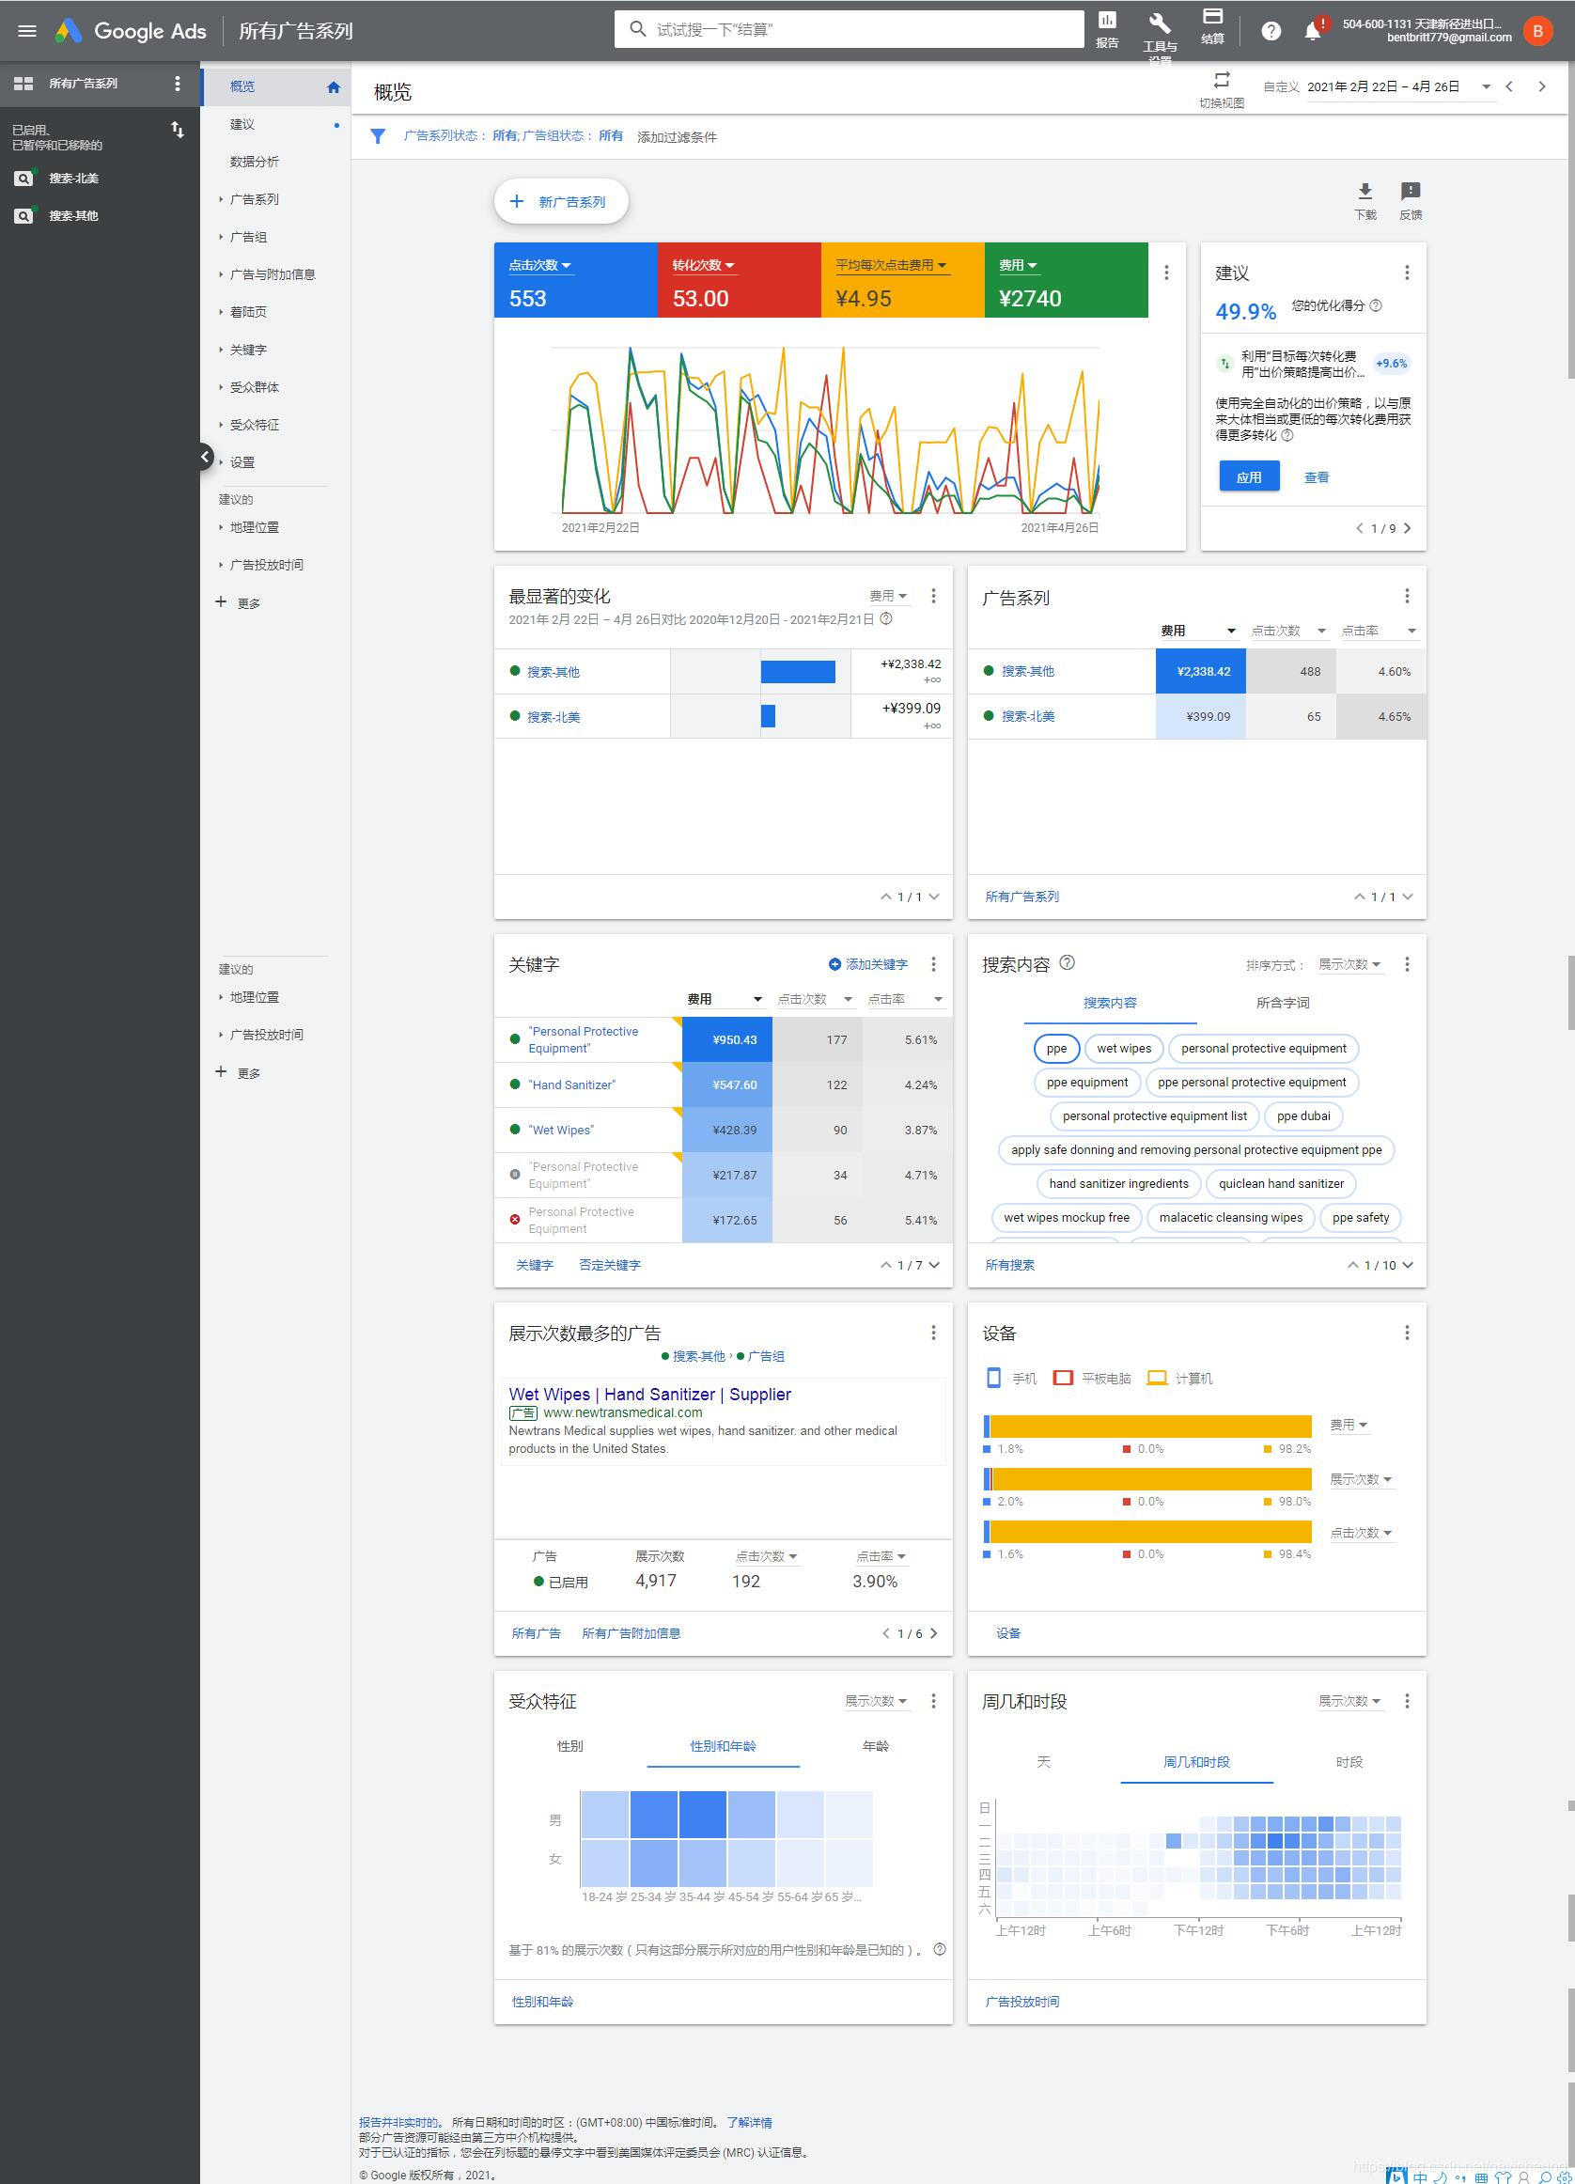Click the 新广告系列 button
1575x2184 pixels.
pyautogui.click(x=561, y=202)
